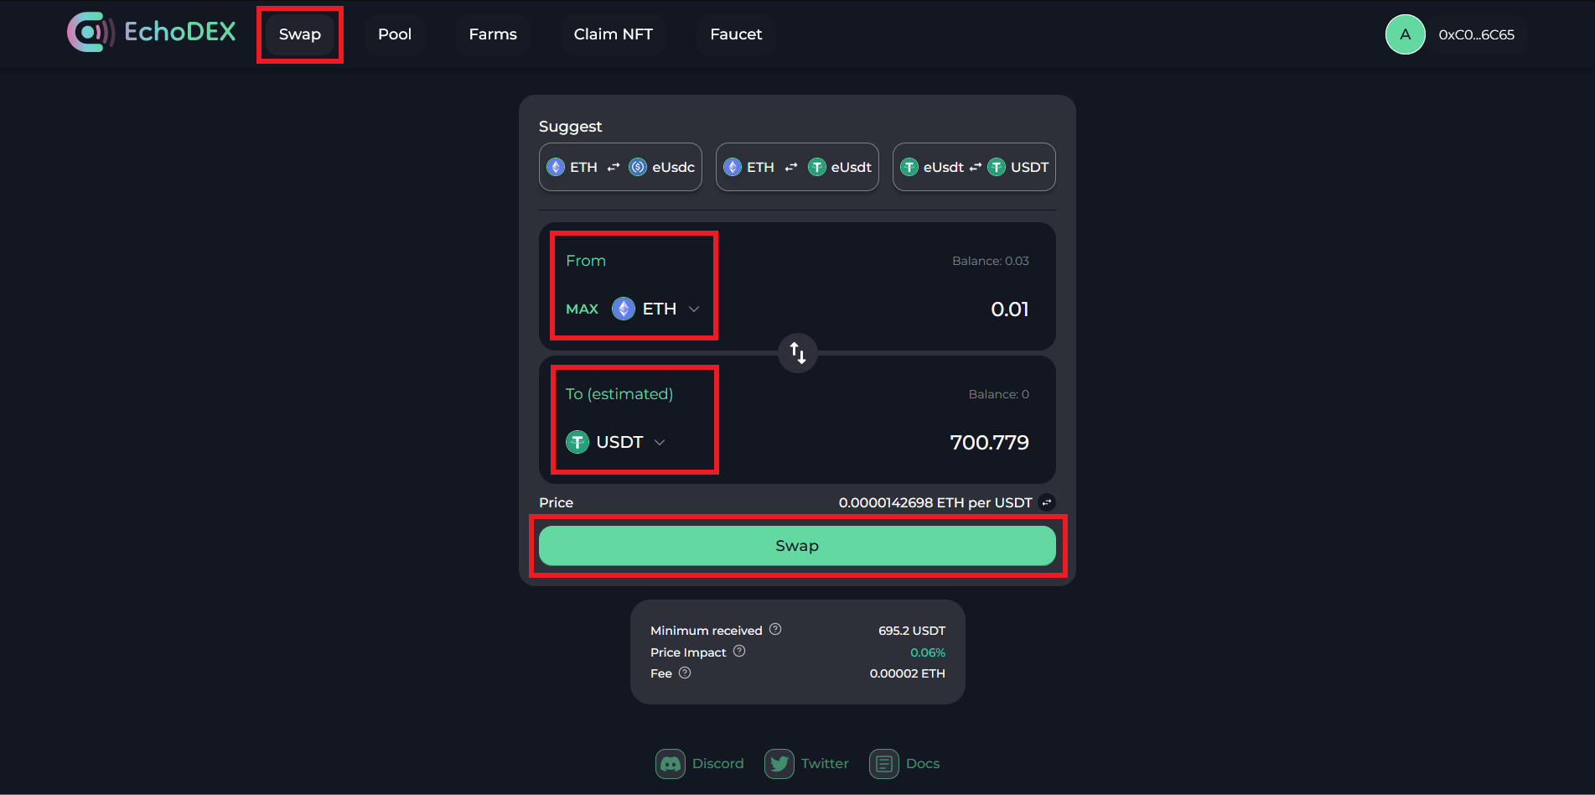Open the Twitter bird icon
1595x795 pixels.
[779, 764]
